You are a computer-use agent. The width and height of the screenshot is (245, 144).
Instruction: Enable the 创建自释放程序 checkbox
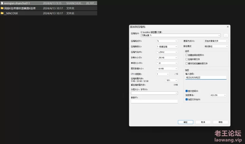pos(187,55)
